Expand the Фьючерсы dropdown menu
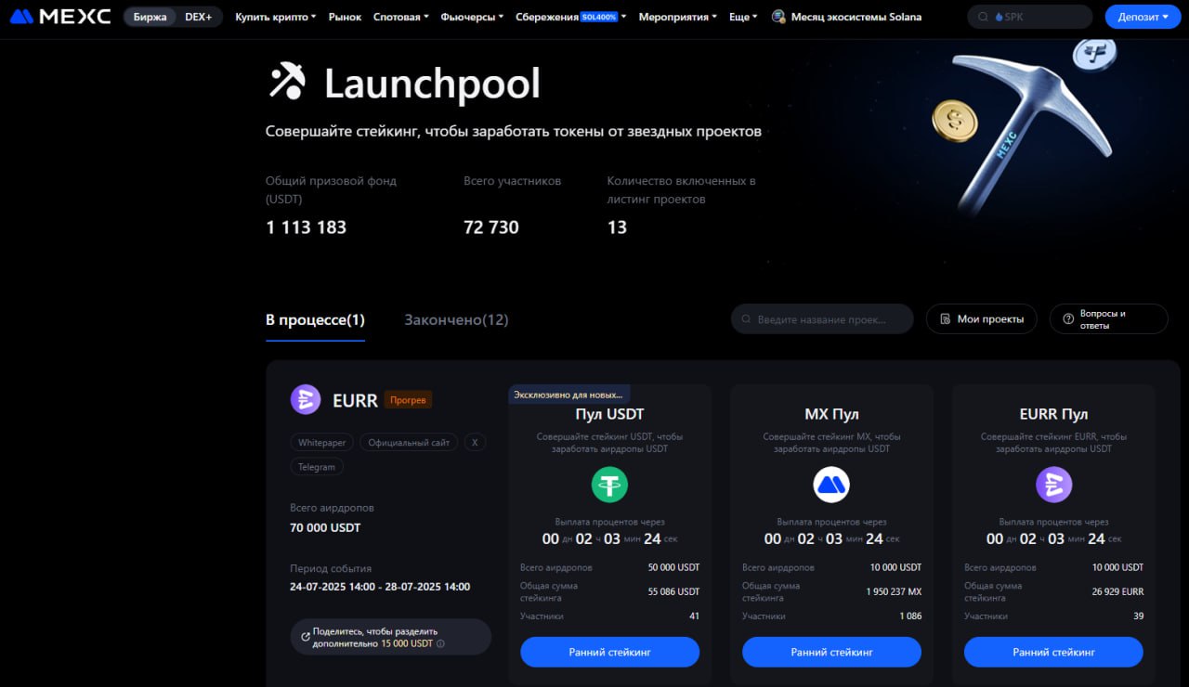Viewport: 1189px width, 687px height. pos(472,17)
